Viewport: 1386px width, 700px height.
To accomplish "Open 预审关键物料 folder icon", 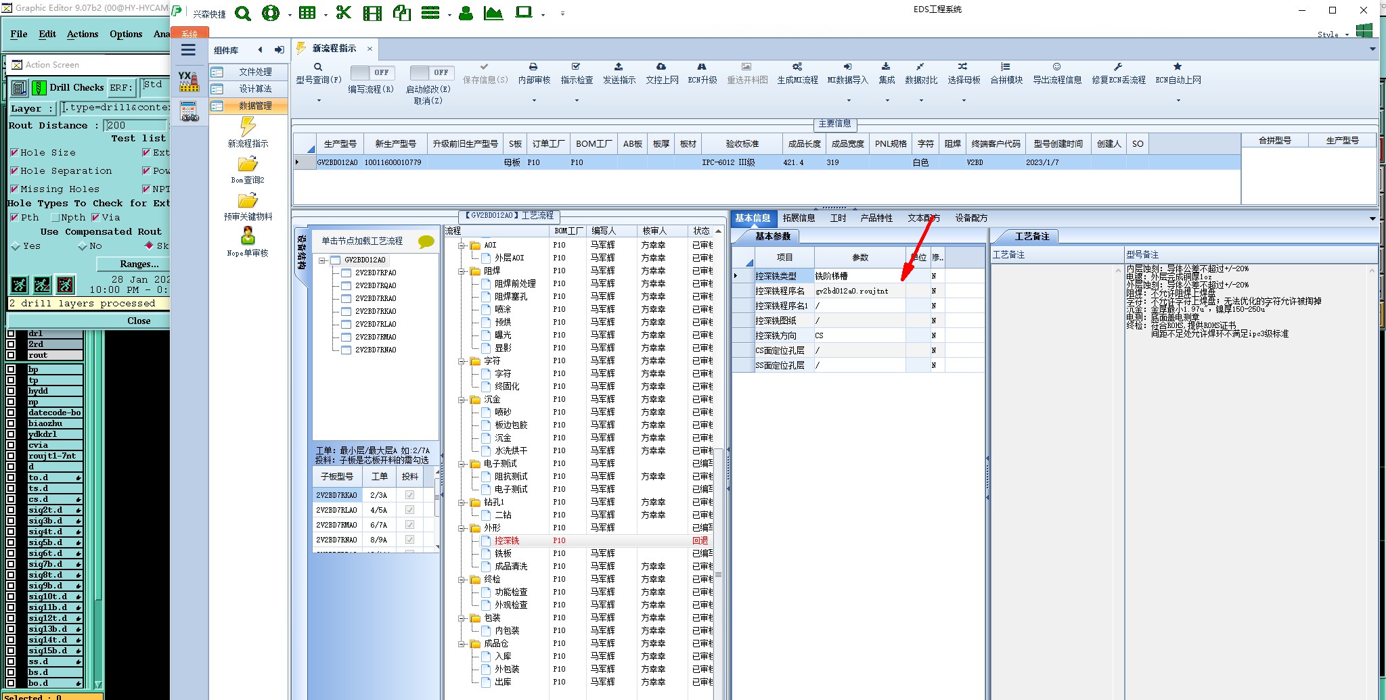I will (248, 201).
